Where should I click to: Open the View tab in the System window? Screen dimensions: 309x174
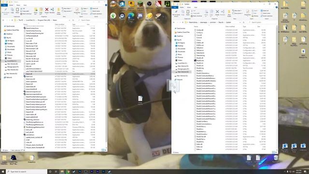(196, 7)
